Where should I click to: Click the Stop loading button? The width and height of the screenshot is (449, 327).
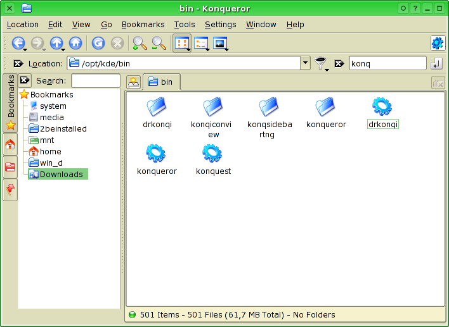[x=117, y=43]
